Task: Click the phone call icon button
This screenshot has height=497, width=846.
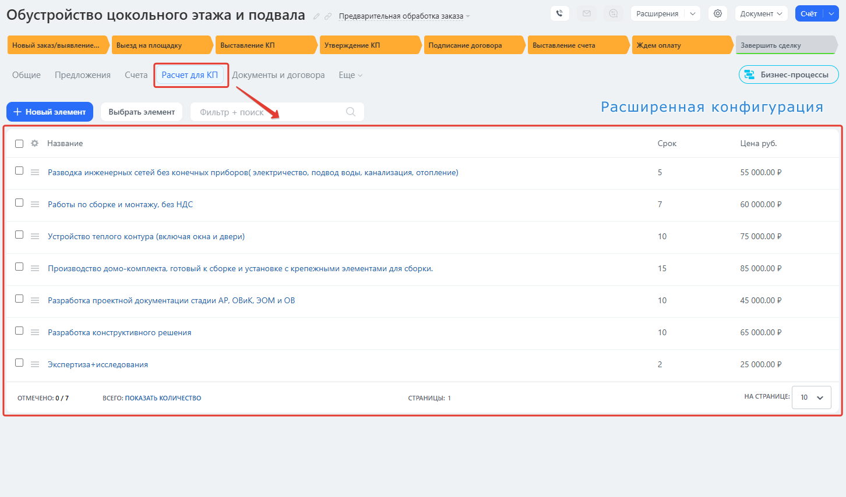Action: tap(559, 13)
